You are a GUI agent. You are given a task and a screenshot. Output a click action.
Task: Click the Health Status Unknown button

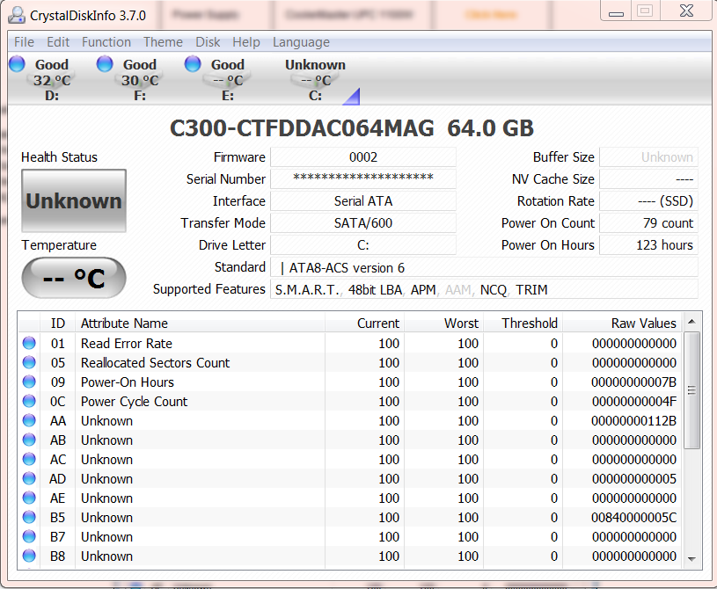coord(74,200)
